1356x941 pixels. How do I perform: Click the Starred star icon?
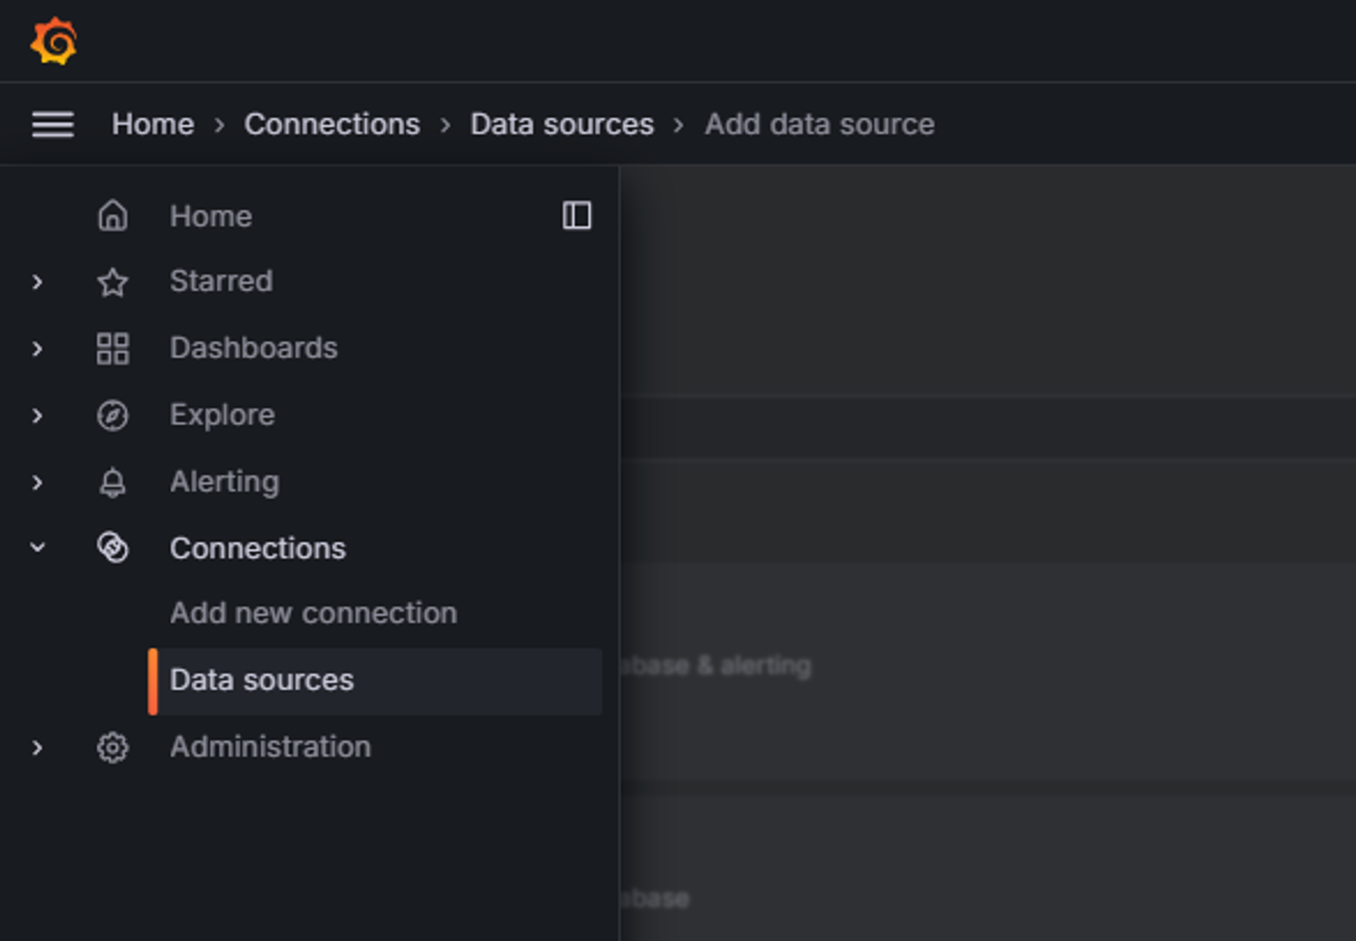113,282
